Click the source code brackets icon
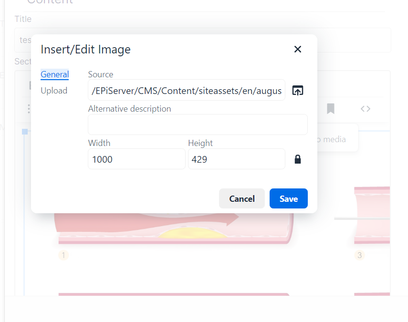The image size is (408, 322). click(366, 109)
